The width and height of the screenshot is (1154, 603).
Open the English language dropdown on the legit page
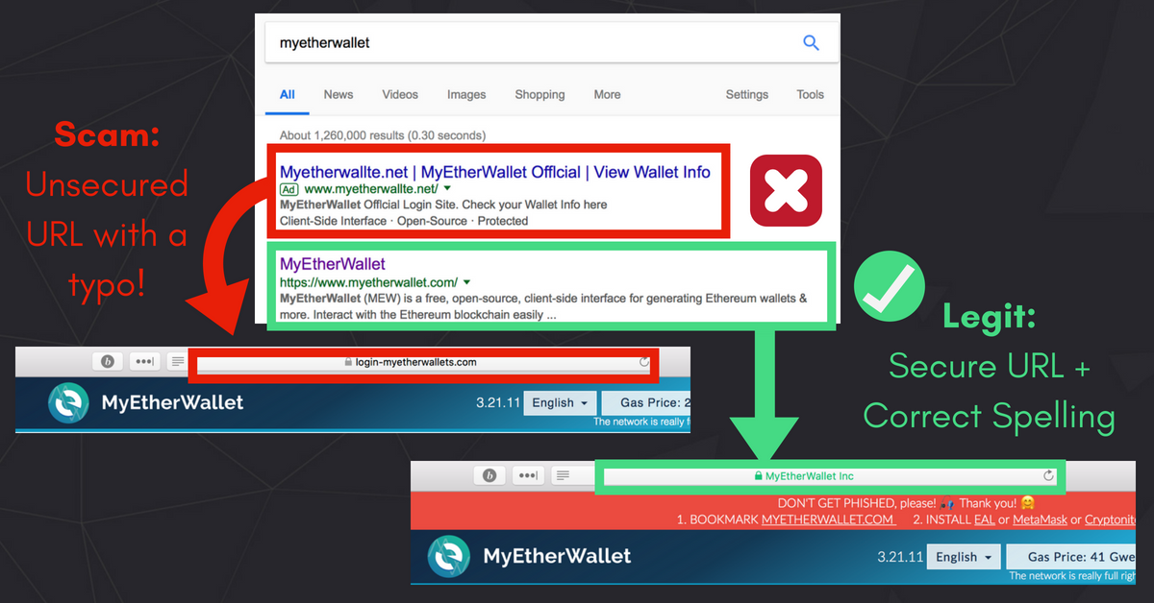pyautogui.click(x=965, y=557)
